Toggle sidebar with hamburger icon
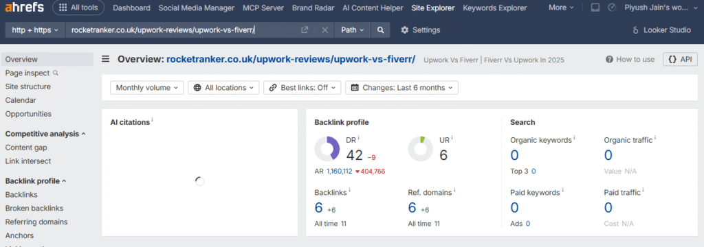Viewport: 704px width, 247px height. click(x=105, y=59)
